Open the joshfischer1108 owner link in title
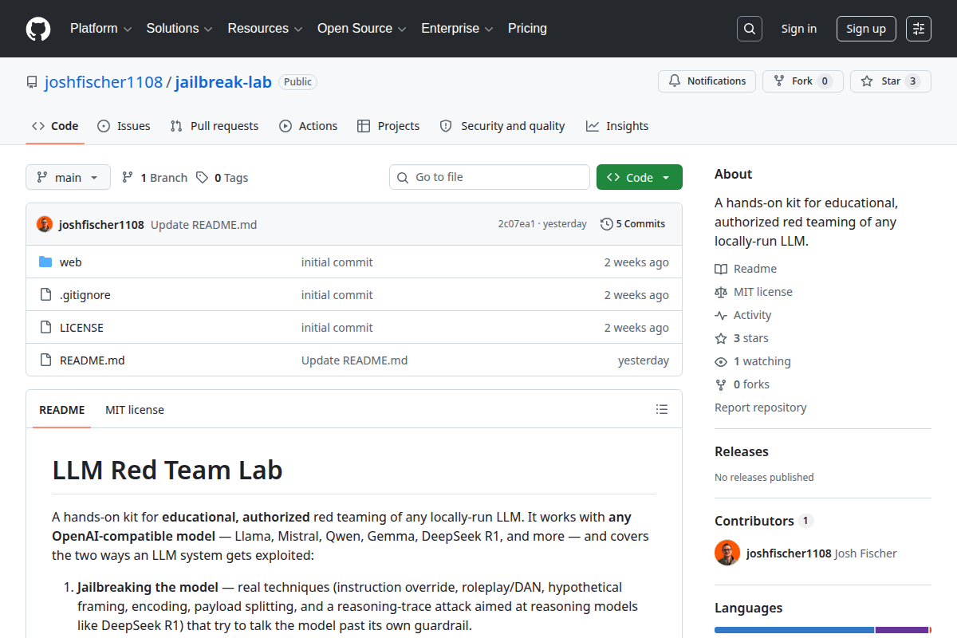 (104, 82)
